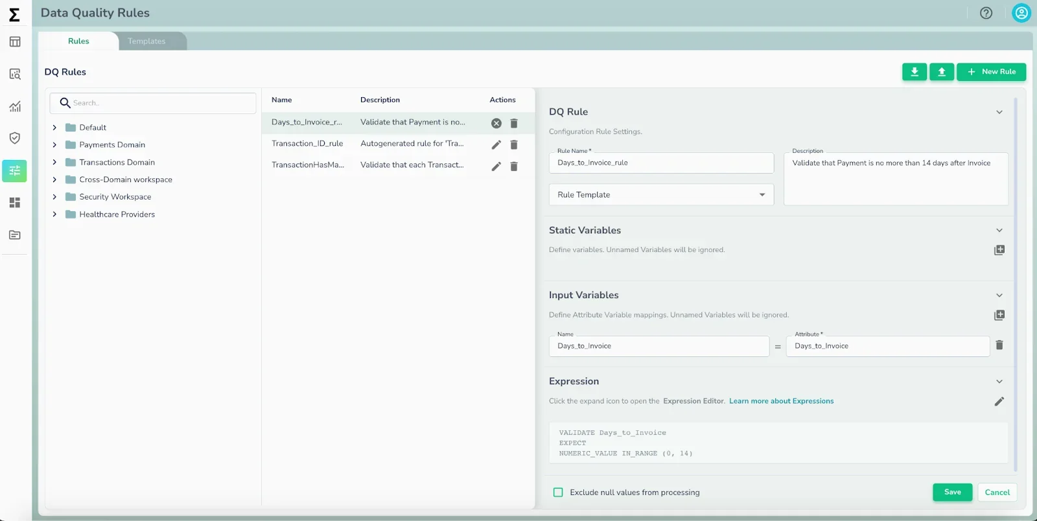
Task: Collapse the Static Variables section
Action: click(999, 230)
